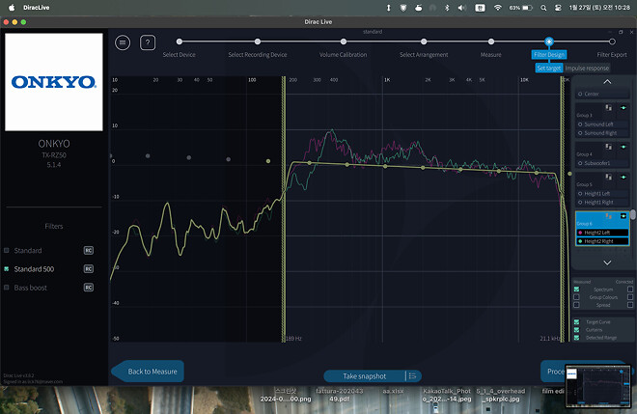Image resolution: width=637 pixels, height=414 pixels.
Task: Toggle the Bass boost filter checkbox
Action: coord(6,288)
